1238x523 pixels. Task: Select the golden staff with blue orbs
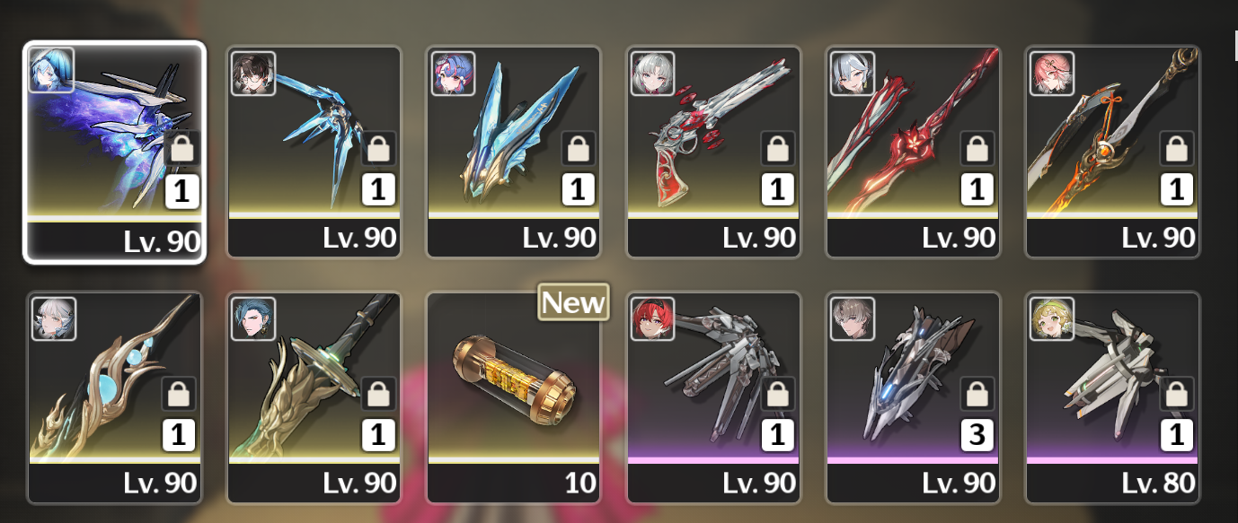[115, 397]
